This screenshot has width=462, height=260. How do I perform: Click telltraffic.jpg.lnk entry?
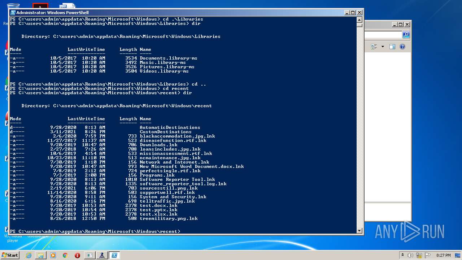click(x=167, y=201)
